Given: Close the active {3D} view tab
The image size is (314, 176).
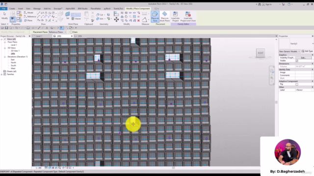Looking at the screenshot, I should 72,36.
